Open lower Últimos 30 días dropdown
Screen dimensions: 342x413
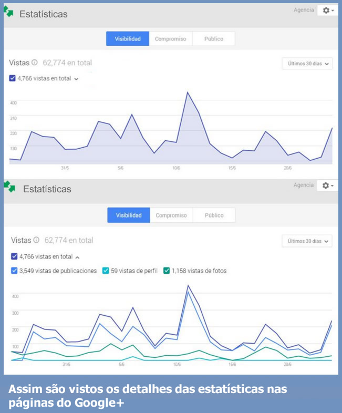pyautogui.click(x=307, y=241)
